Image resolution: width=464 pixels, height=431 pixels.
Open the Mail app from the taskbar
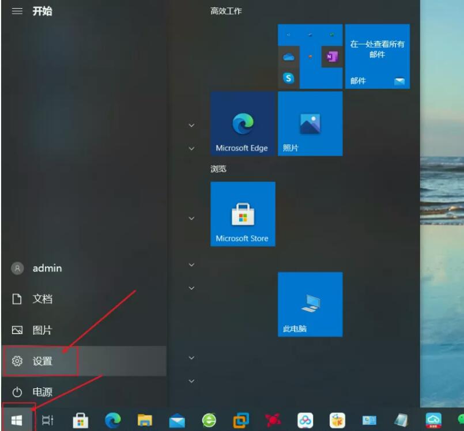[x=177, y=421]
